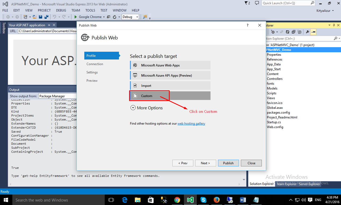
Task: Toggle the pin on Your ASP.NET application tab
Action: coord(49,25)
